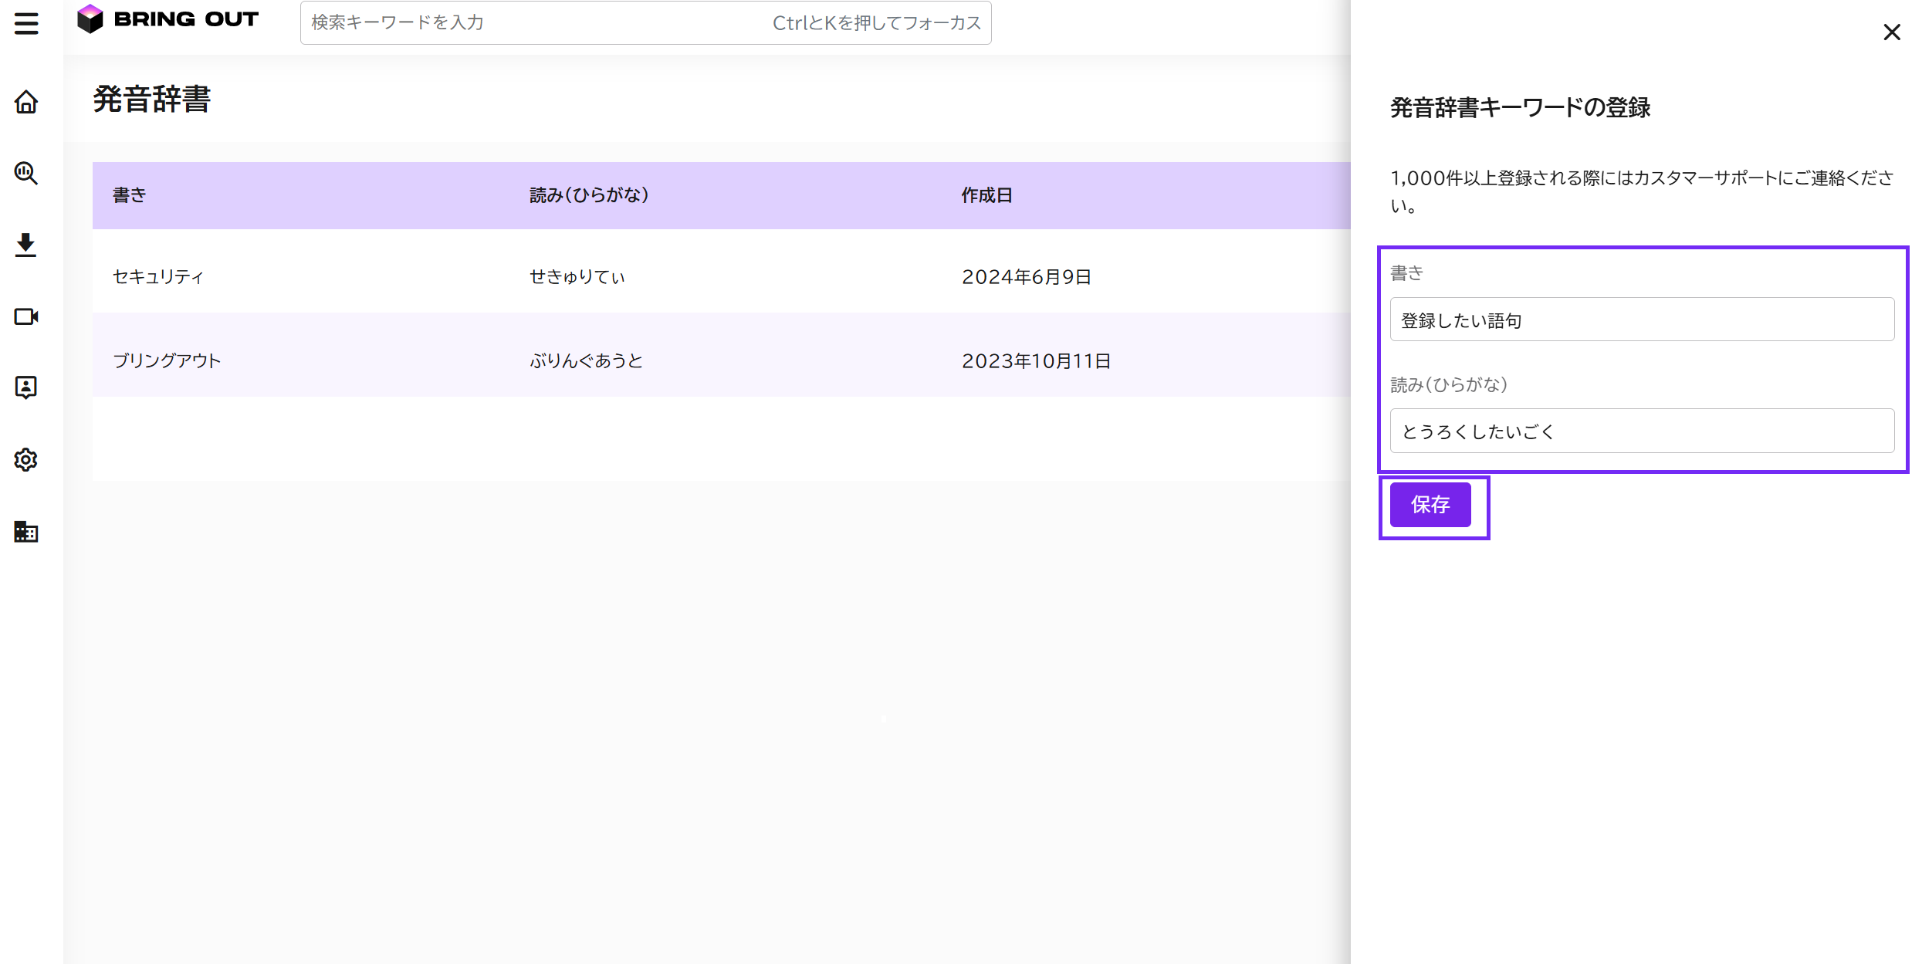1922x964 pixels.
Task: Click the company building icon
Action: 26,532
